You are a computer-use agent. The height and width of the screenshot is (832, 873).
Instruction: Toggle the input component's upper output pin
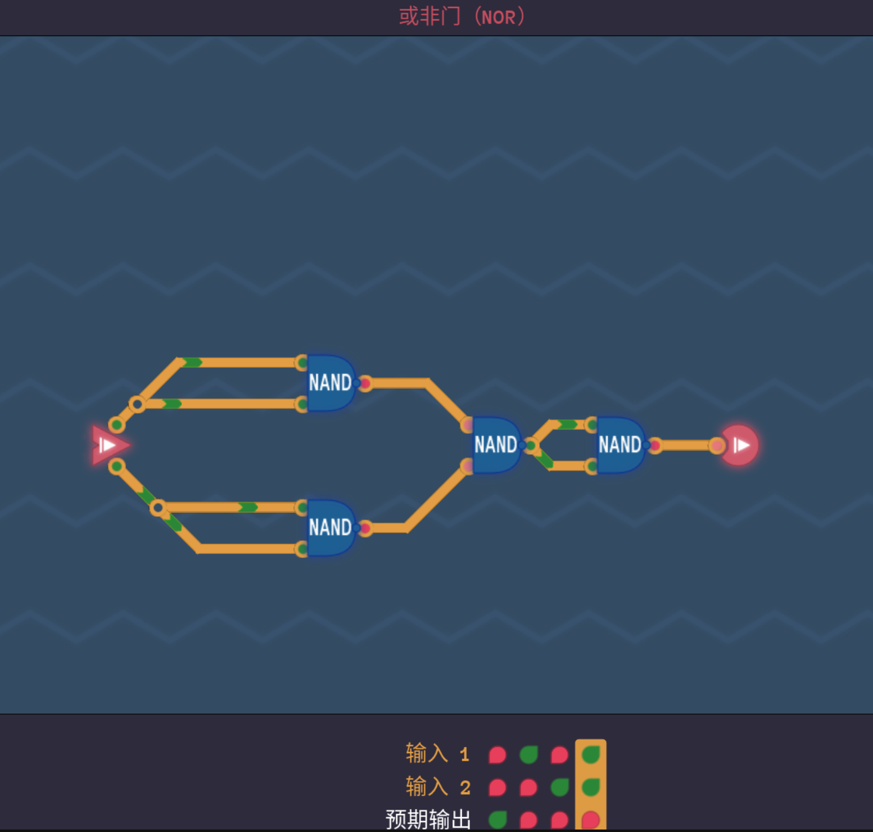117,425
